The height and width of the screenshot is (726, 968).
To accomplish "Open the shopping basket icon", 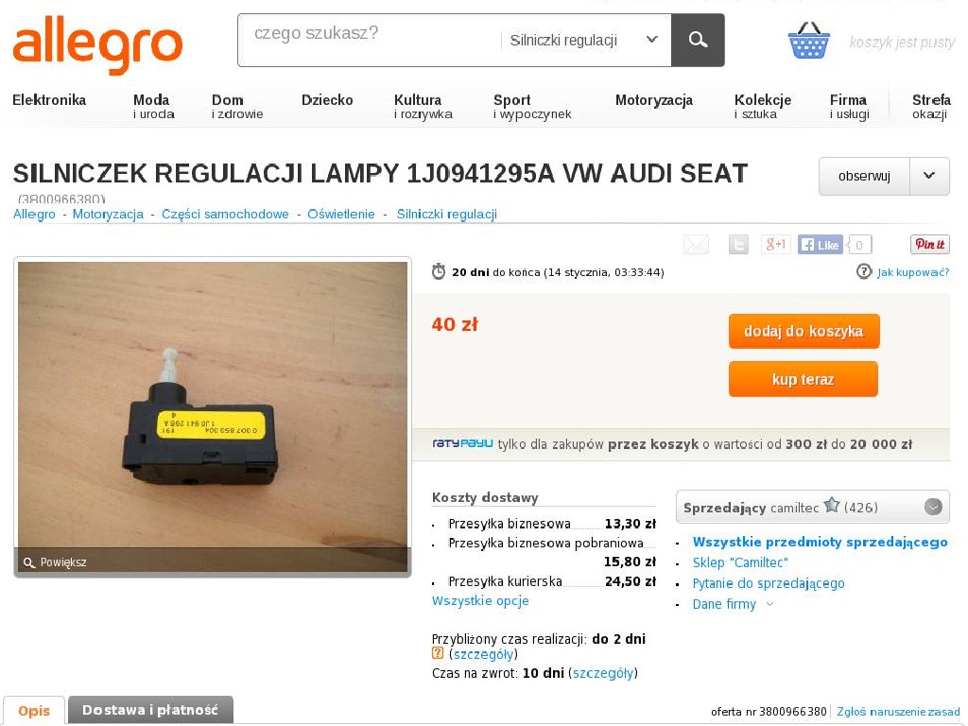I will [809, 41].
